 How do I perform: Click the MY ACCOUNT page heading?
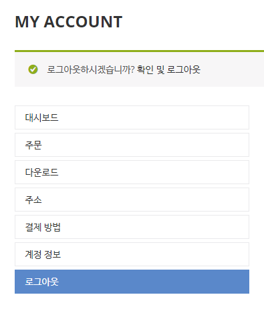[69, 22]
